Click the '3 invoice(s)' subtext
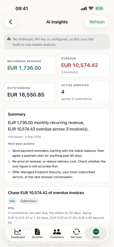114x247 pixels. (69, 72)
